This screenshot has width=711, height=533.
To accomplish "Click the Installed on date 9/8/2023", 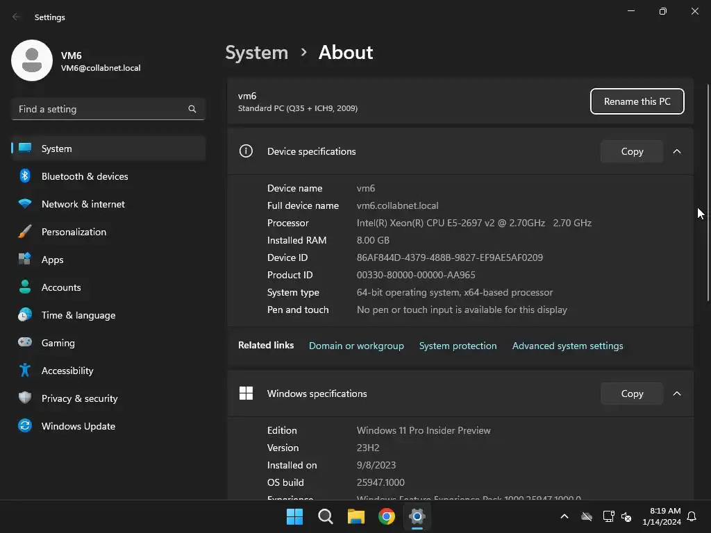I will point(376,465).
